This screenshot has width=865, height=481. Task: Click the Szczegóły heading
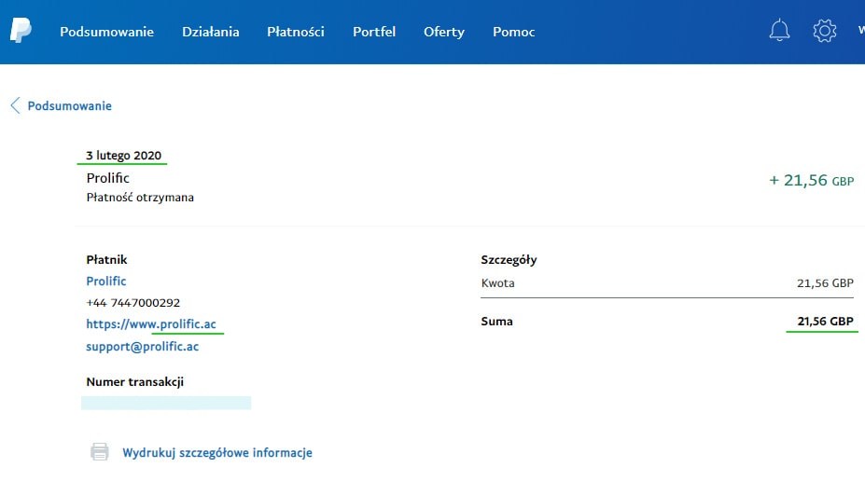point(509,260)
